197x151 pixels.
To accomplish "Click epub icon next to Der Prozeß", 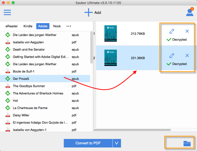I will click(x=8, y=79).
